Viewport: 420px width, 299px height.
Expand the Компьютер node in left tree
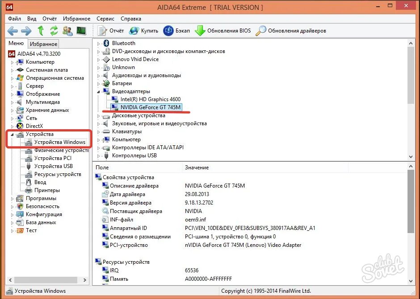click(x=12, y=62)
